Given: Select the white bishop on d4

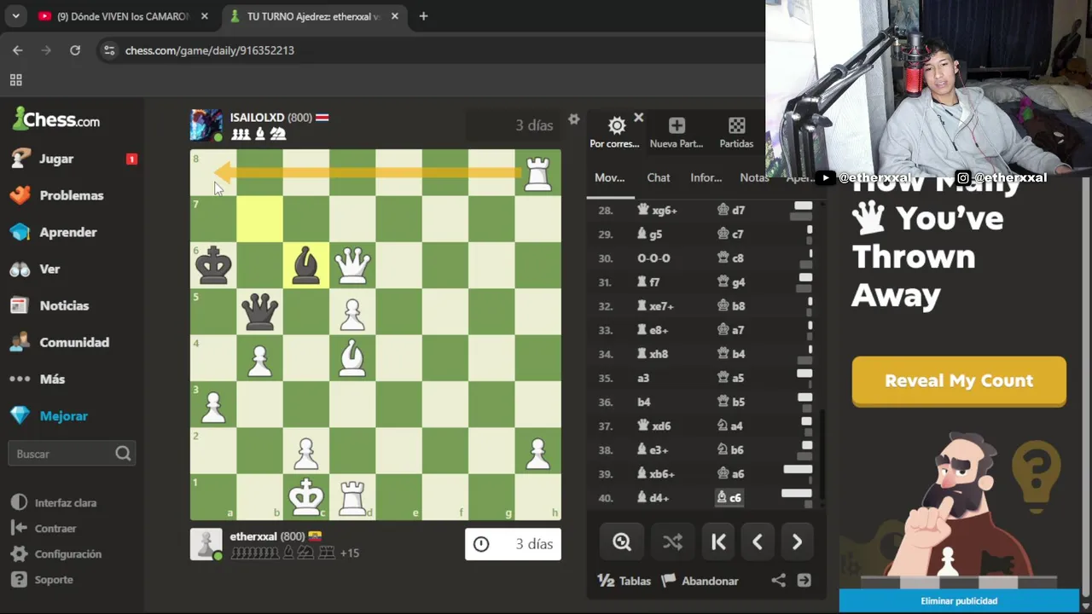Looking at the screenshot, I should (352, 357).
